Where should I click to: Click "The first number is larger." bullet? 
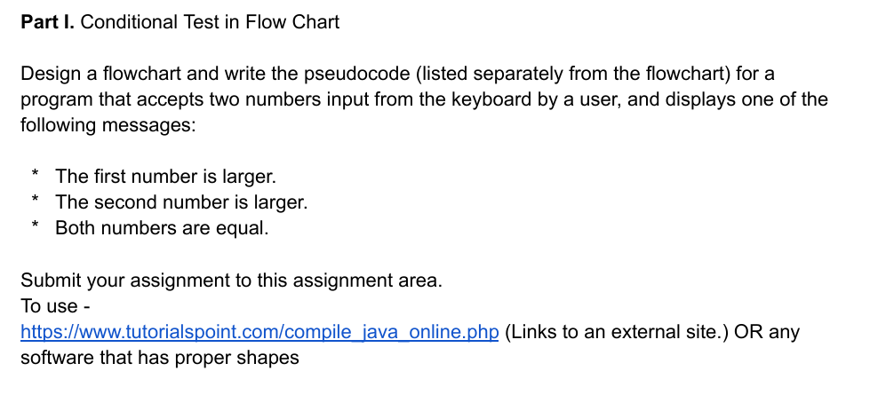[x=165, y=177]
